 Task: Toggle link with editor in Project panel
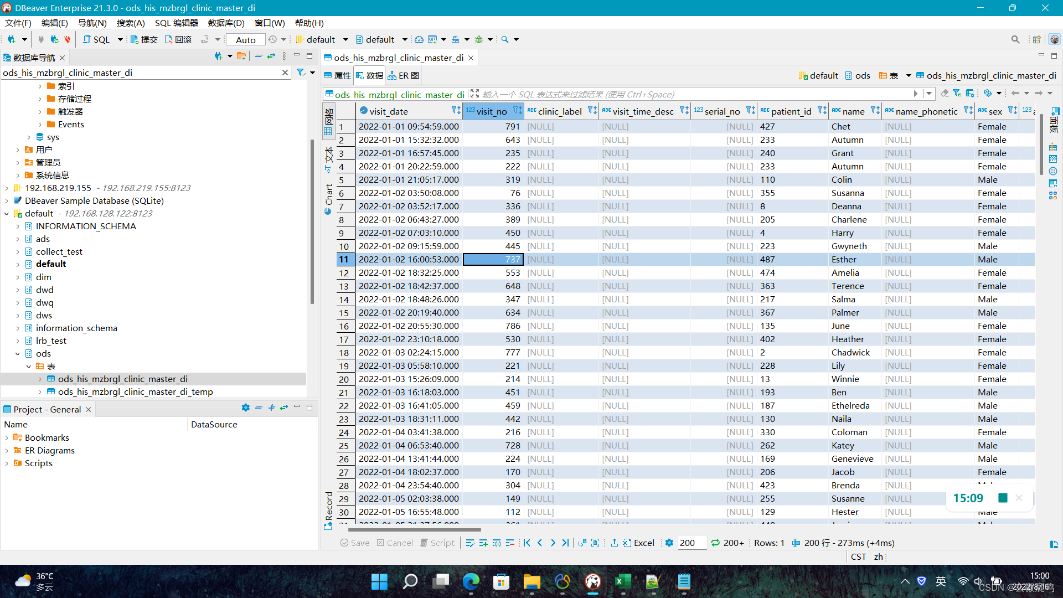(x=284, y=408)
